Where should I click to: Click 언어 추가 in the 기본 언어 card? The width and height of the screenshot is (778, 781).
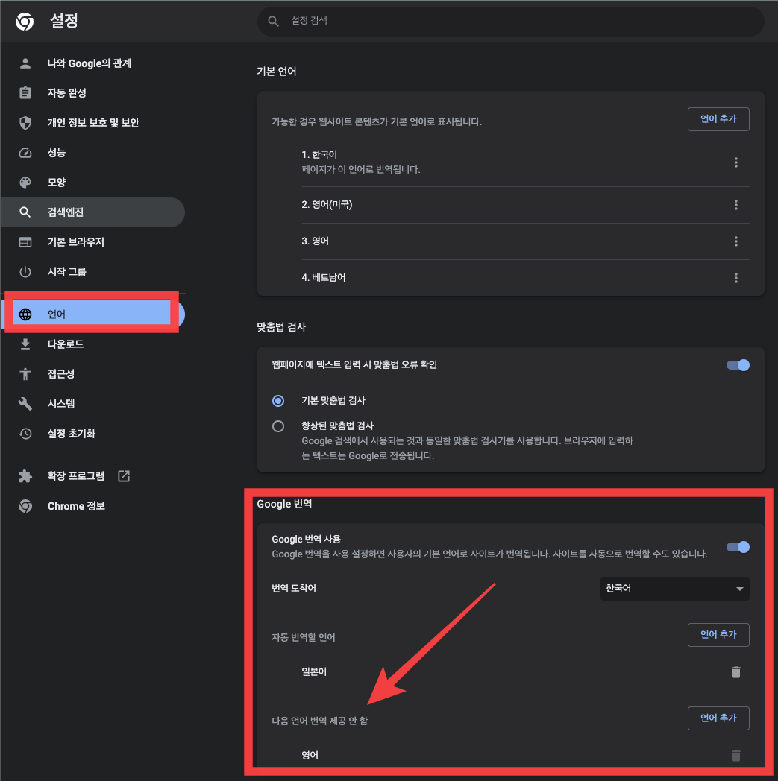coord(718,119)
